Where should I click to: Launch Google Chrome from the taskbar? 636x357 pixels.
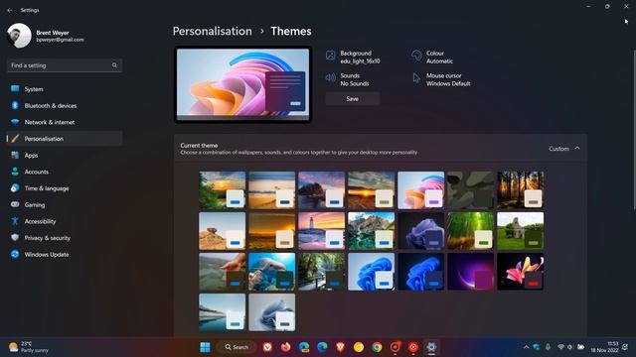coord(377,347)
